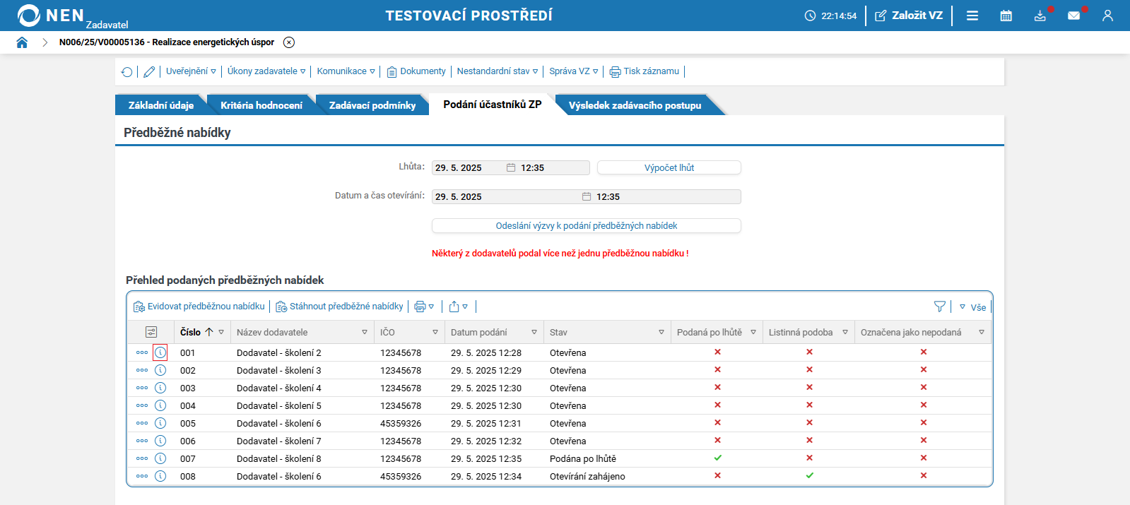Open Stav column filter dropdown
1130x505 pixels.
coord(661,332)
